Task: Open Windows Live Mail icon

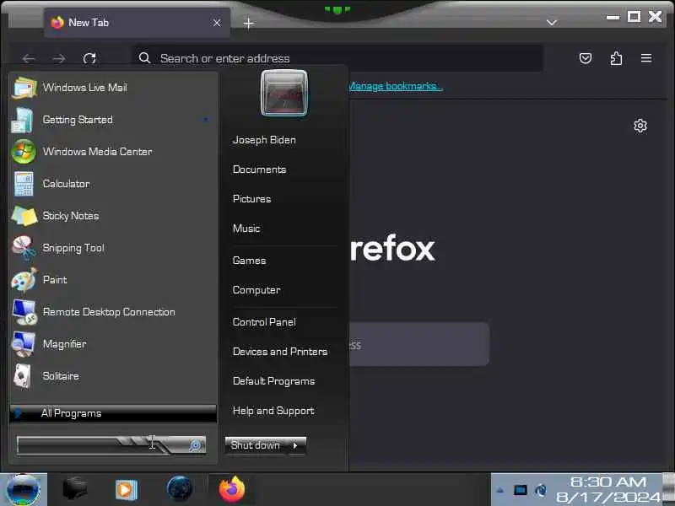Action: (x=24, y=88)
